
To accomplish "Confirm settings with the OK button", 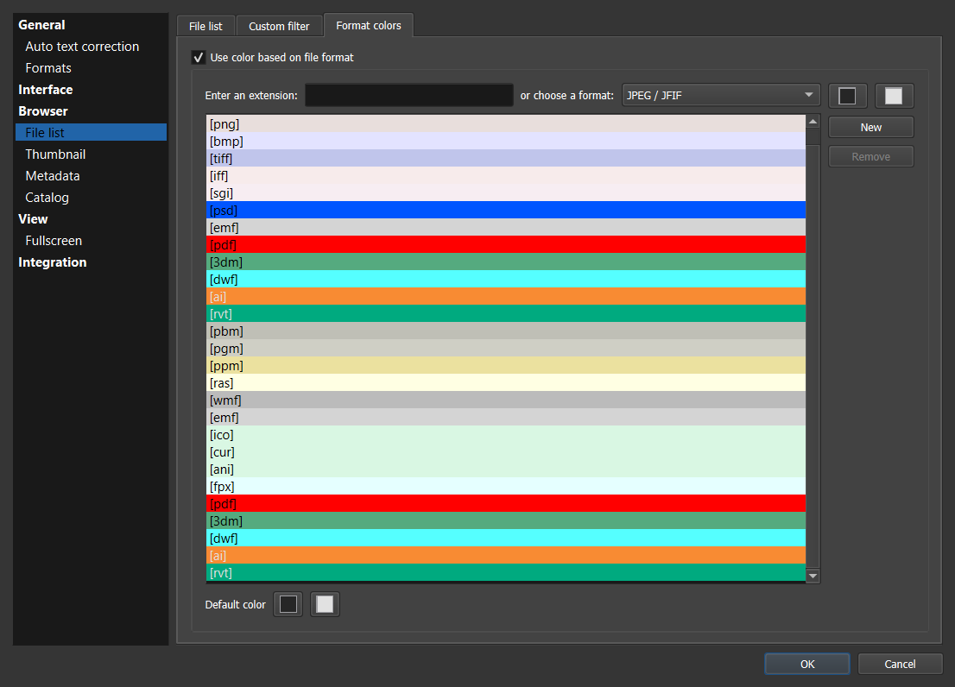I will click(x=806, y=664).
